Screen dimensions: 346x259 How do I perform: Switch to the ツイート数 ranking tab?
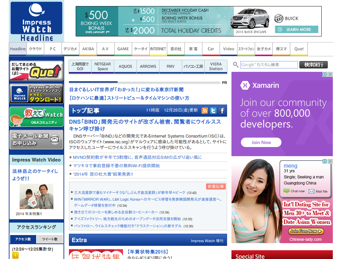point(50,239)
